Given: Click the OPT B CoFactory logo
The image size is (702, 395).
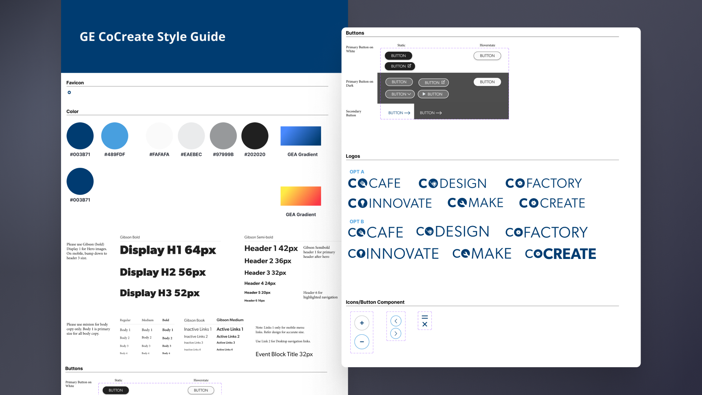Looking at the screenshot, I should coord(546,232).
